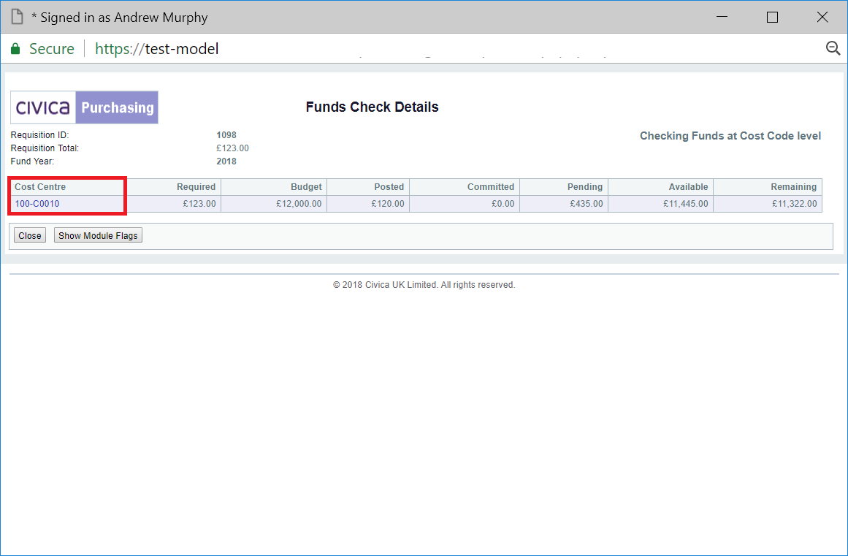This screenshot has height=556, width=848.
Task: Click the Requisition ID label
Action: [40, 135]
